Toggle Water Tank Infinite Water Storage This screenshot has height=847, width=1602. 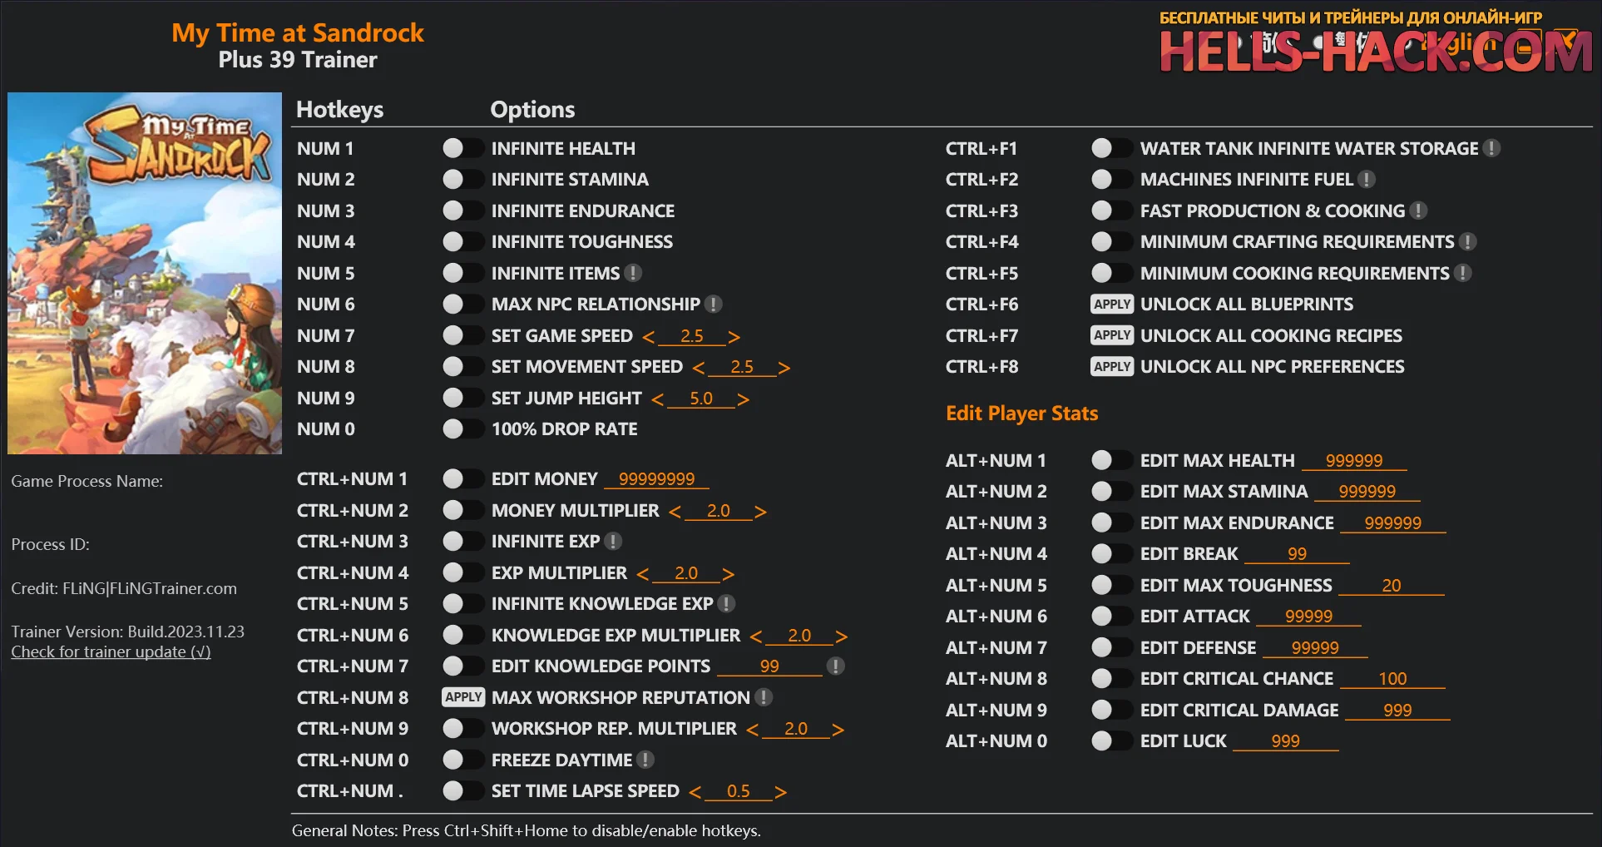point(1111,148)
